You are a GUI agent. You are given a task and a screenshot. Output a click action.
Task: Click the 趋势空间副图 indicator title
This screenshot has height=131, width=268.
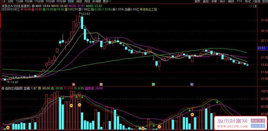tap(14, 88)
